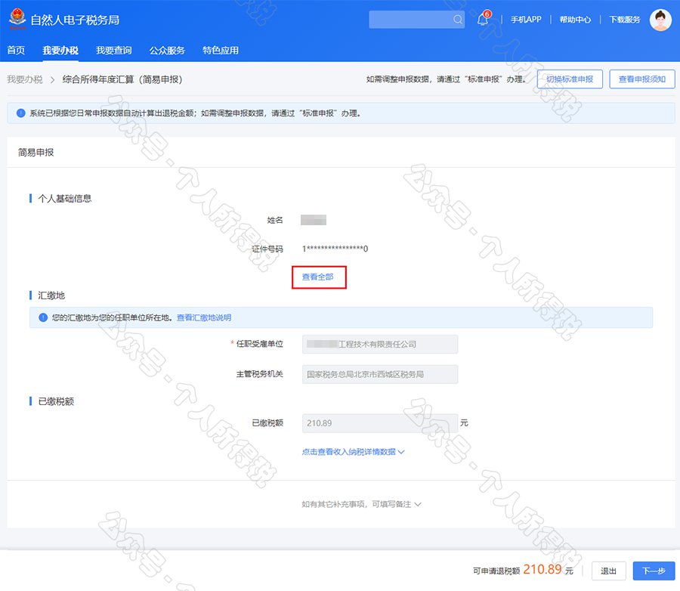Click the 查看全部 link

pos(318,277)
